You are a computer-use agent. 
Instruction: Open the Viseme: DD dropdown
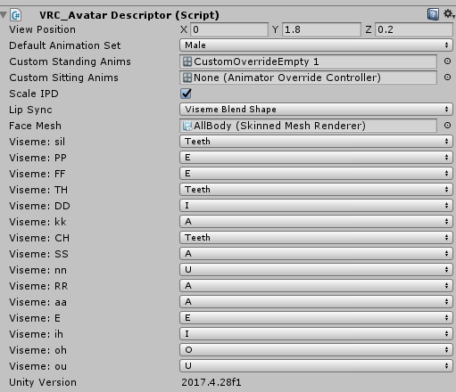tap(316, 206)
